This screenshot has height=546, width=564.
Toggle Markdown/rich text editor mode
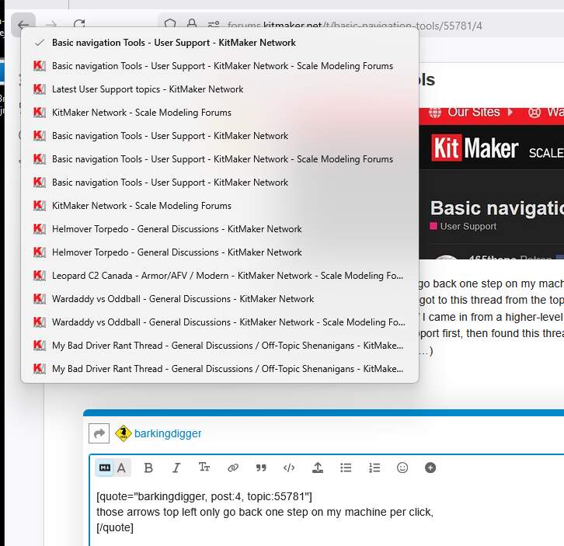(x=113, y=468)
